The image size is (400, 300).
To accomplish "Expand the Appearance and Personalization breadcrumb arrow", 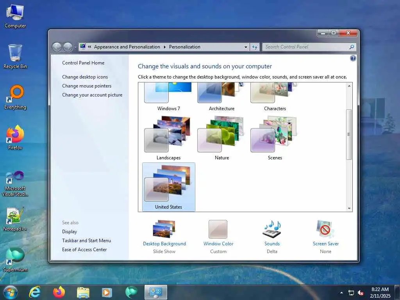I will tap(164, 47).
